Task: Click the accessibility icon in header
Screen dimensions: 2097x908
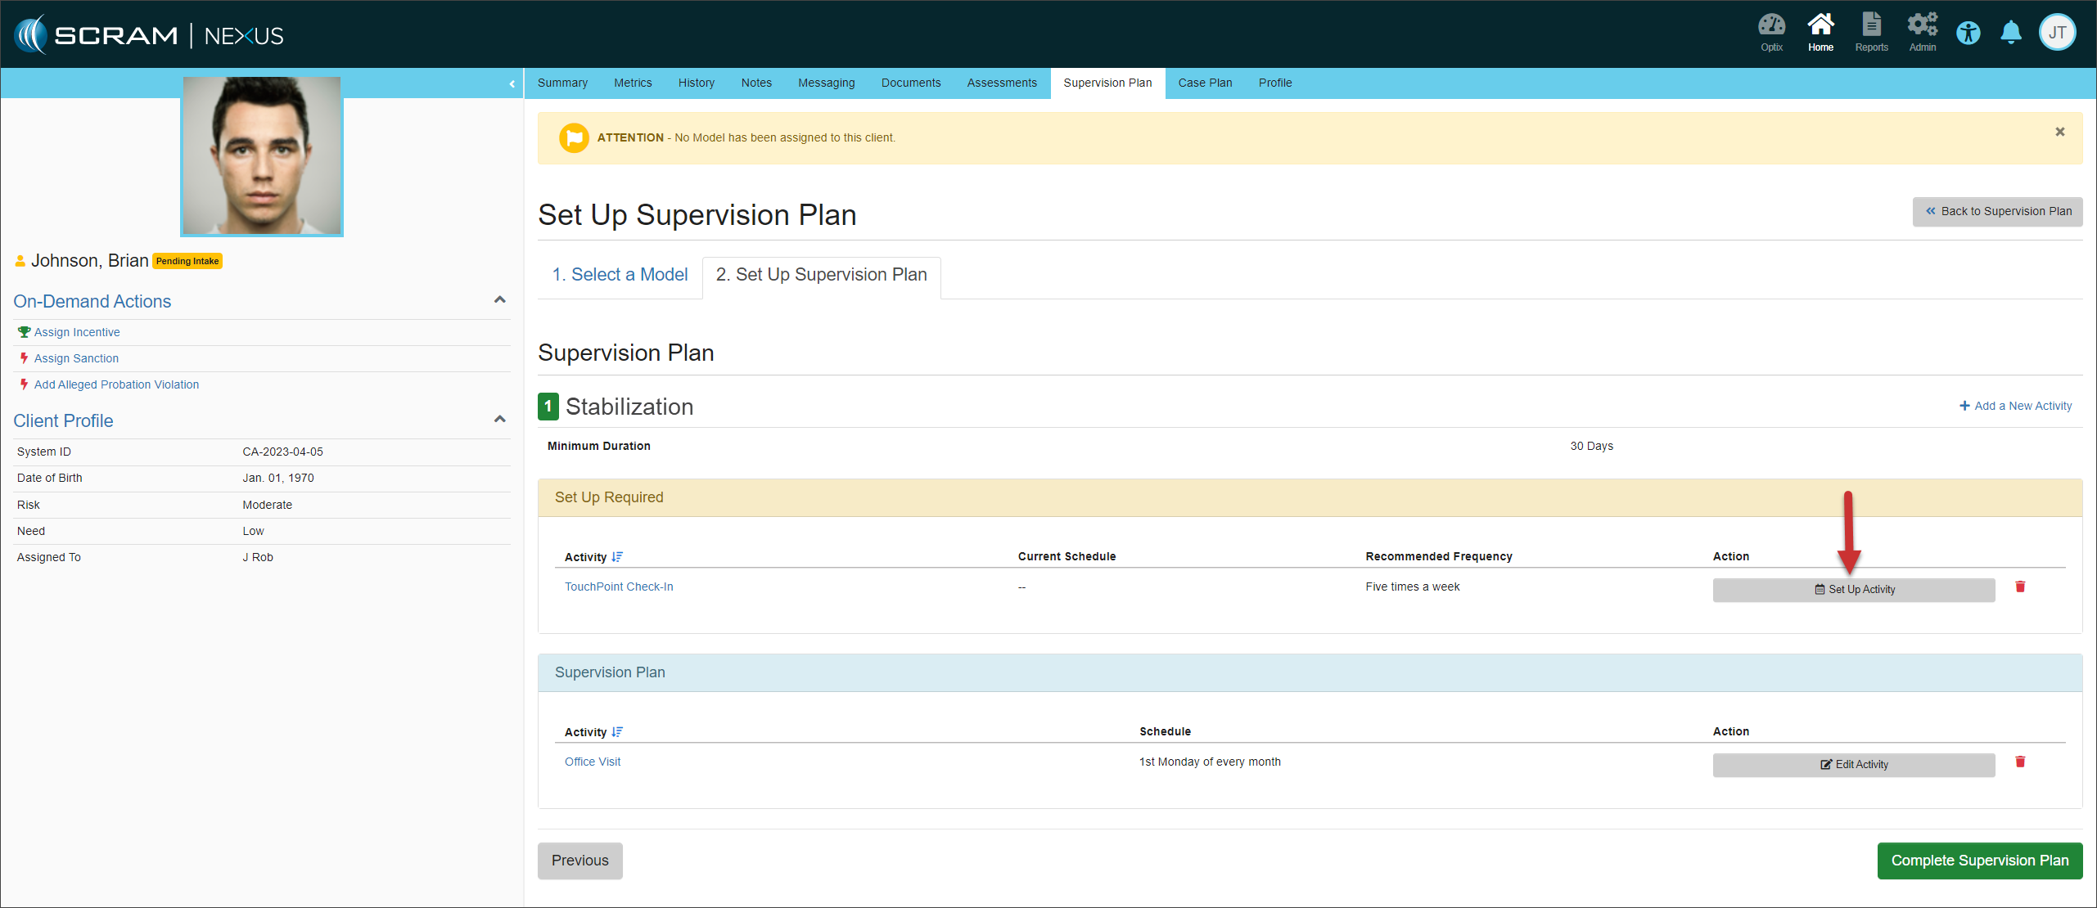Action: (x=1968, y=34)
